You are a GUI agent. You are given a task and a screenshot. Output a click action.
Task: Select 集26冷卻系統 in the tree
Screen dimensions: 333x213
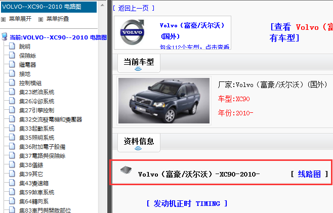click(37, 101)
